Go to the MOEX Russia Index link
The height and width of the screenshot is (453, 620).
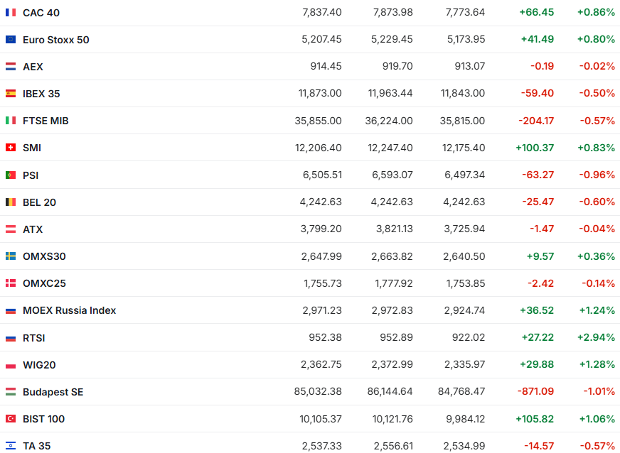(69, 310)
